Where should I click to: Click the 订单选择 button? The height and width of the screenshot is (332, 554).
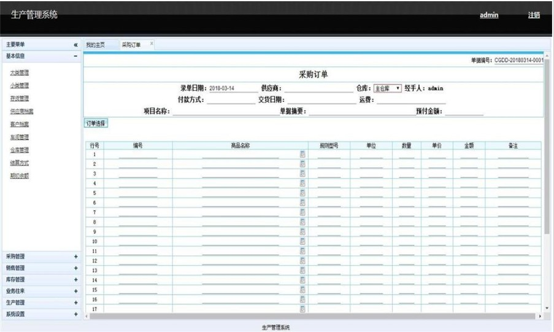(x=96, y=123)
